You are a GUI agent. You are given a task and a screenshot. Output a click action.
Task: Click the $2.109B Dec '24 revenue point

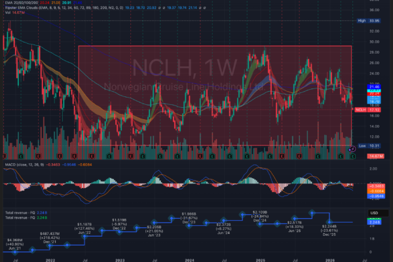pyautogui.click(x=260, y=224)
